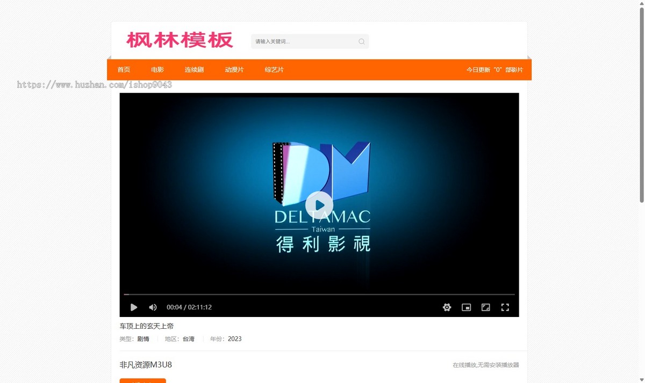The height and width of the screenshot is (383, 645).
Task: Click the video progress bar
Action: click(x=319, y=294)
